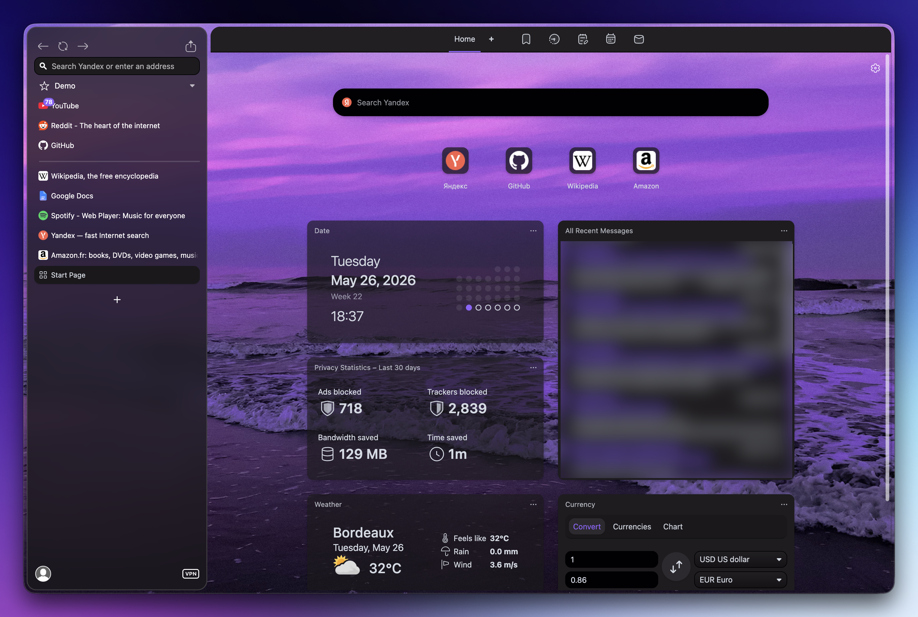Screen dimensions: 918x617
Task: Swap currencies with the arrows button
Action: point(676,567)
